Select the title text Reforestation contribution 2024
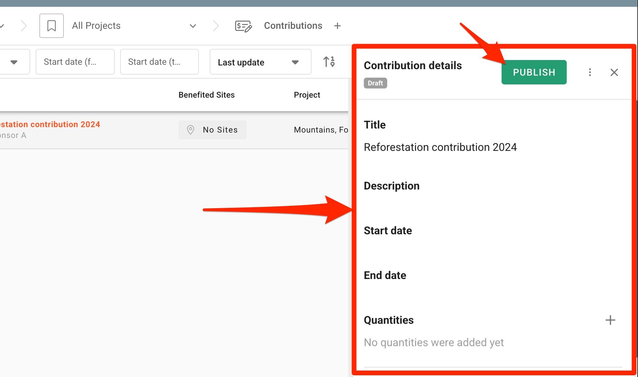638x377 pixels. click(x=440, y=147)
